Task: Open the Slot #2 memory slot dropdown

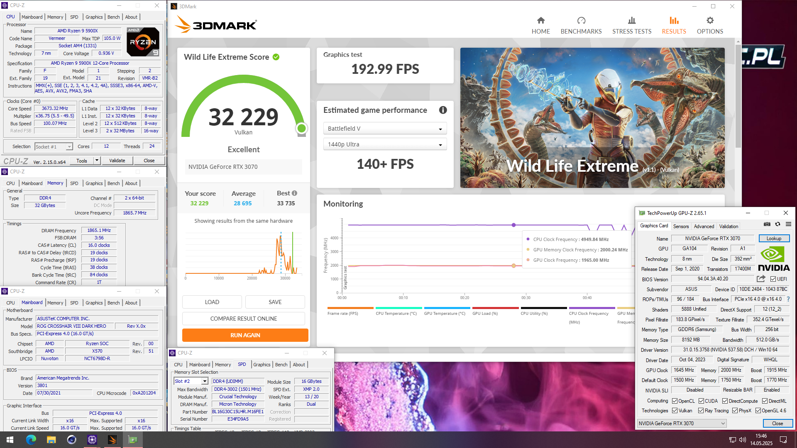Action: coord(191,381)
